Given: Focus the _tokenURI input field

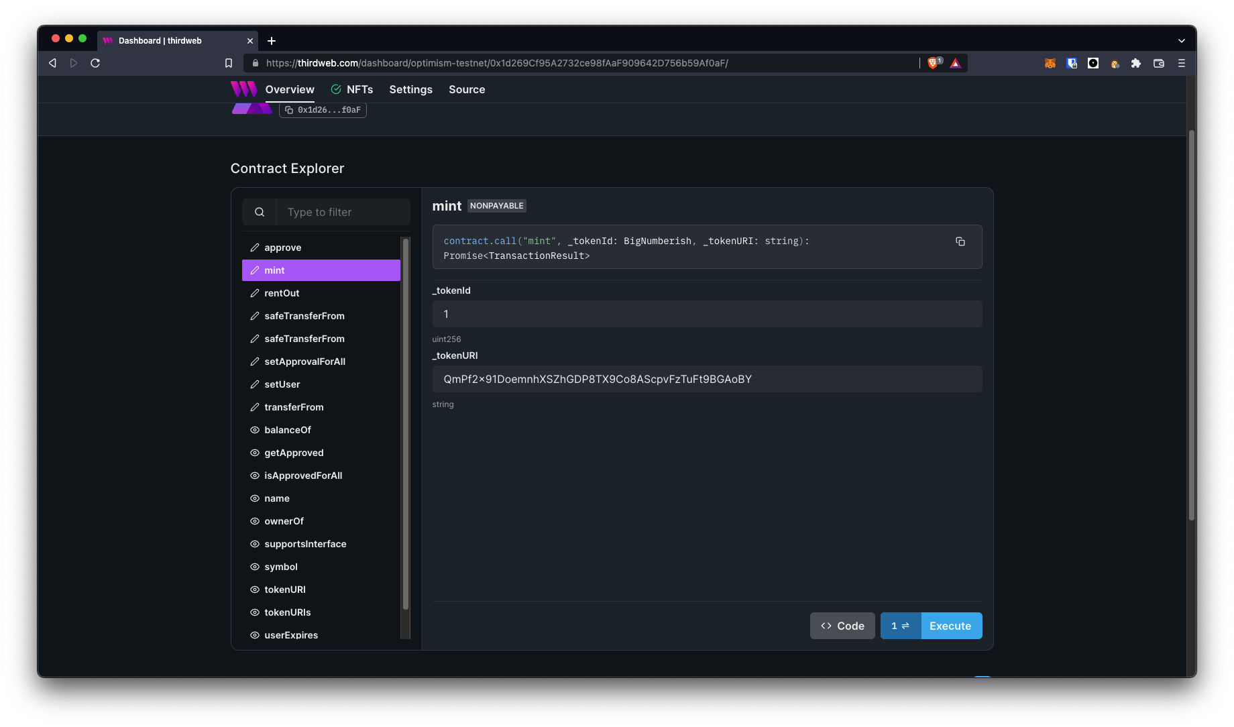Looking at the screenshot, I should point(707,379).
